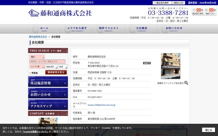
Task: Enlarge the company building photo
Action: point(170,66)
